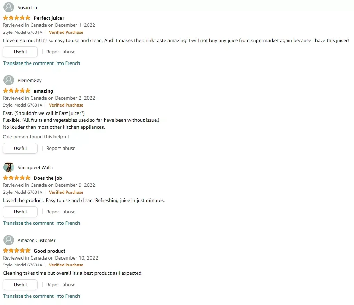Open the PierremGay reviewer name

30,80
